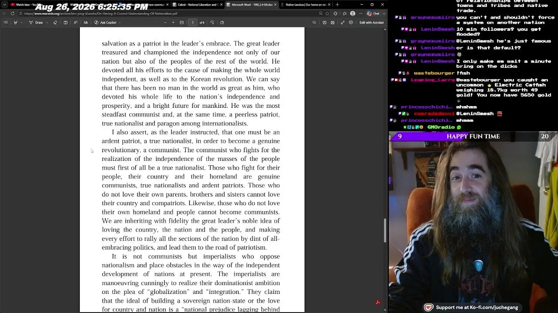The width and height of the screenshot is (558, 313).
Task: Expand highlight color options arrow
Action: click(x=21, y=23)
